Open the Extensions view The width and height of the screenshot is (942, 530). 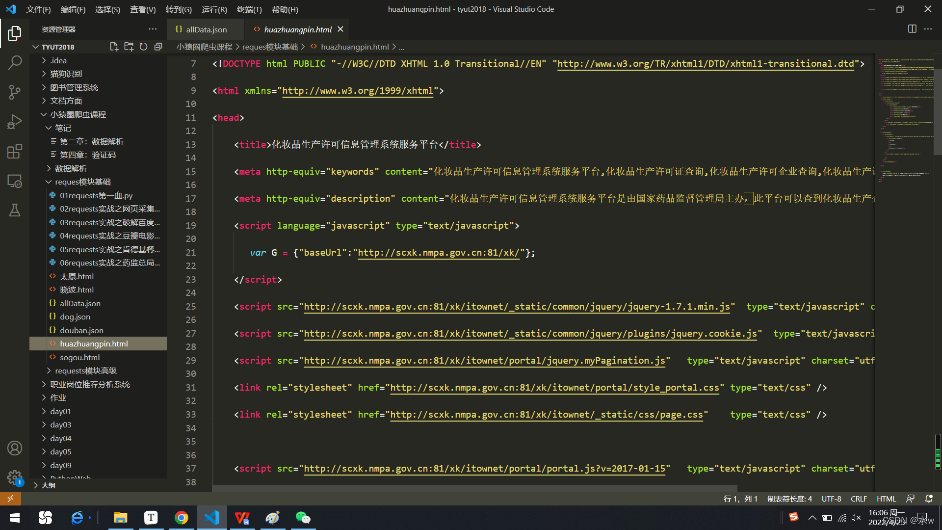coord(15,151)
